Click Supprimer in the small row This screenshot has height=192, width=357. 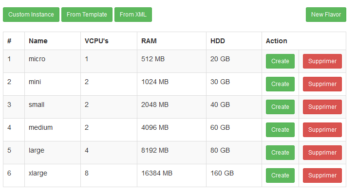322,107
